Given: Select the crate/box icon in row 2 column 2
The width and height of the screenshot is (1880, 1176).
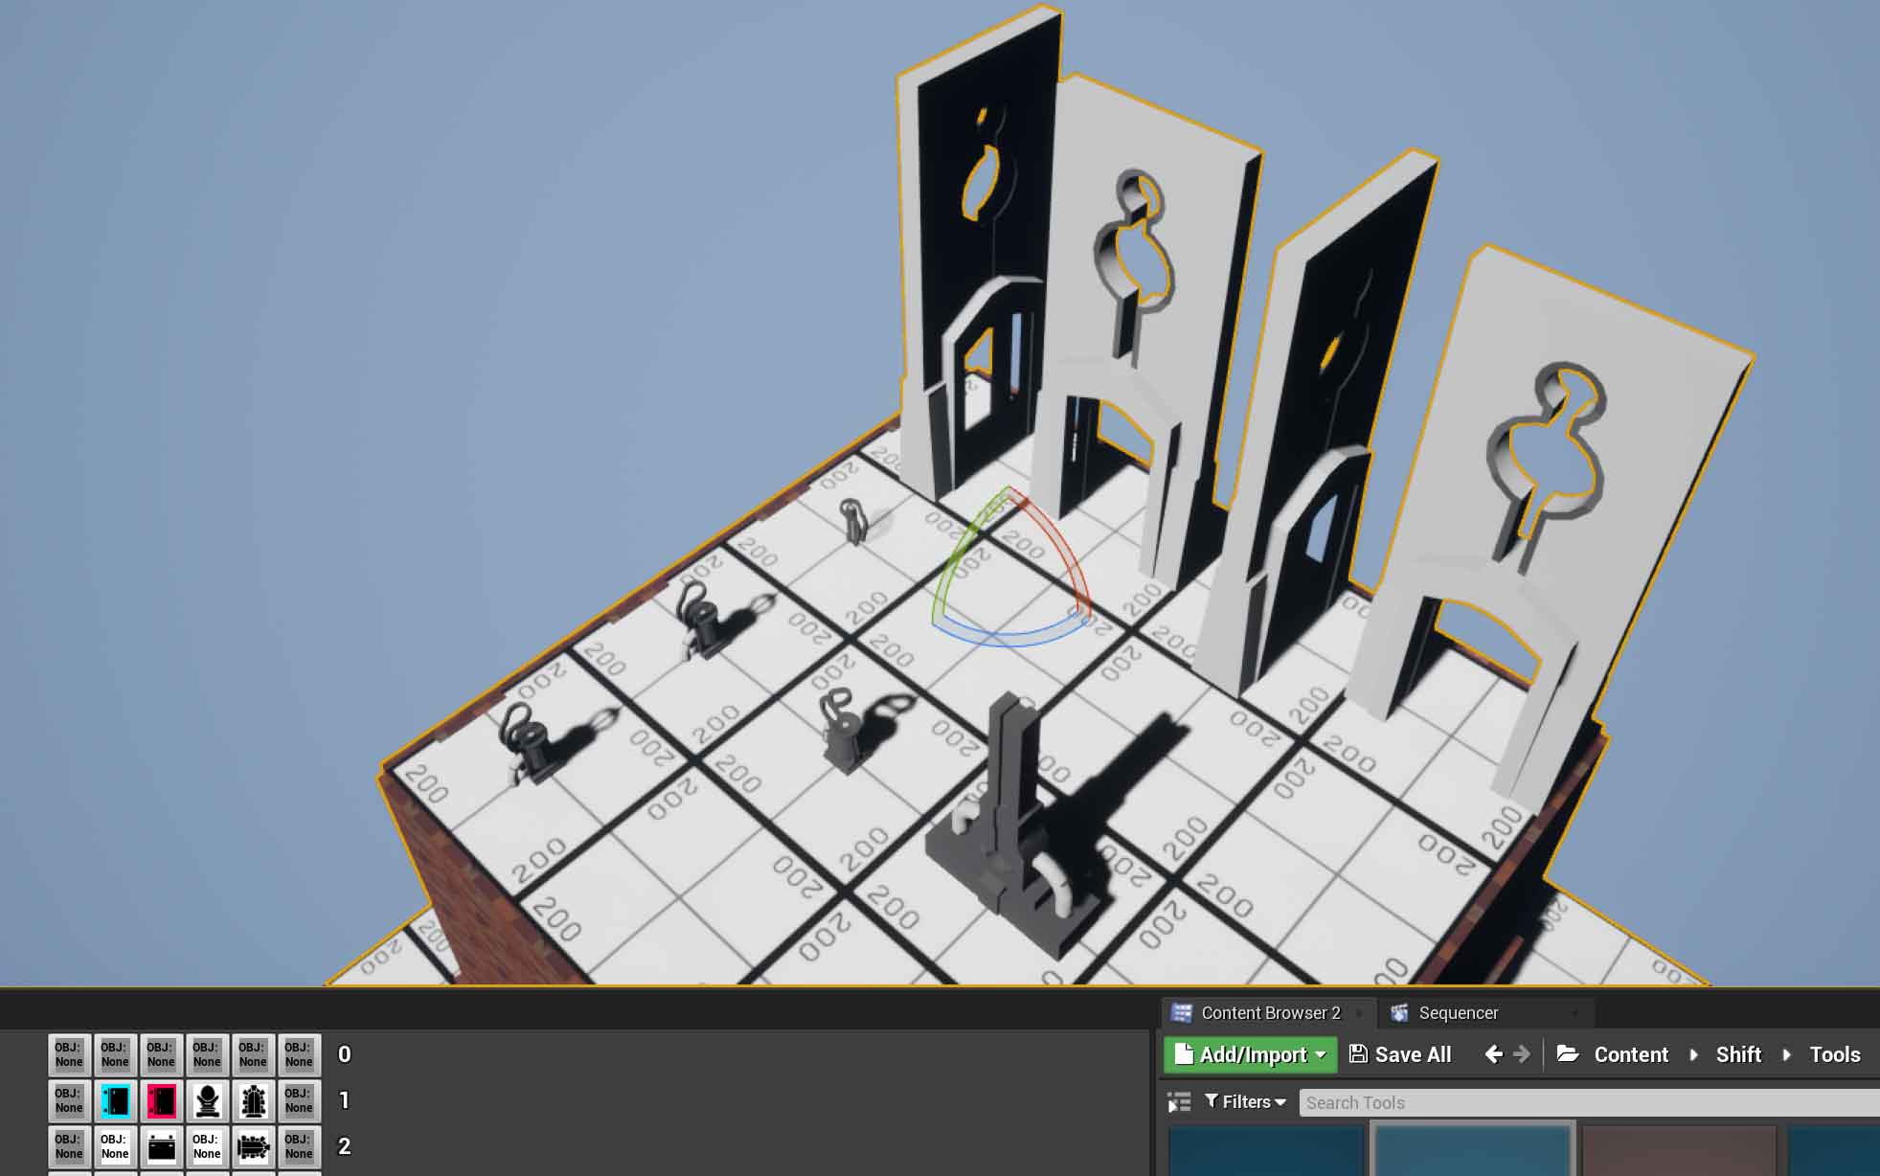Looking at the screenshot, I should click(160, 1144).
